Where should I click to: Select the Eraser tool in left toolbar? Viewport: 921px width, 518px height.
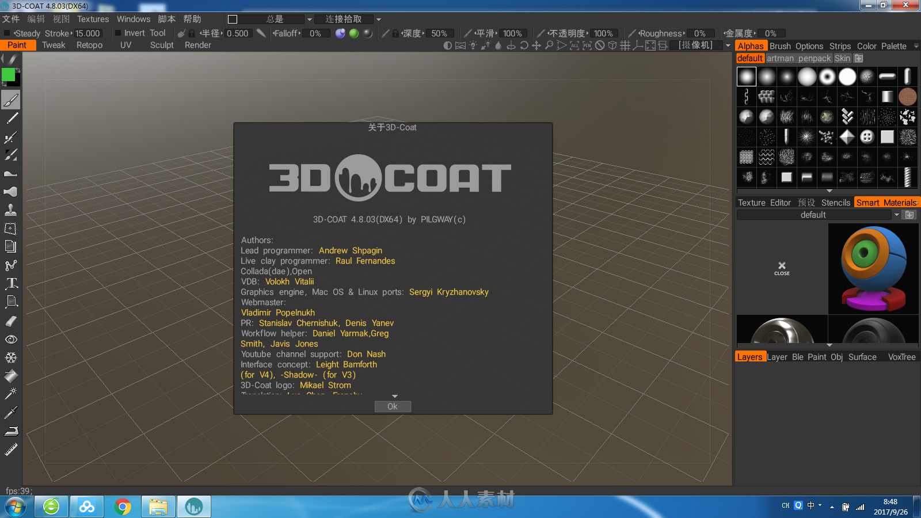(x=11, y=321)
